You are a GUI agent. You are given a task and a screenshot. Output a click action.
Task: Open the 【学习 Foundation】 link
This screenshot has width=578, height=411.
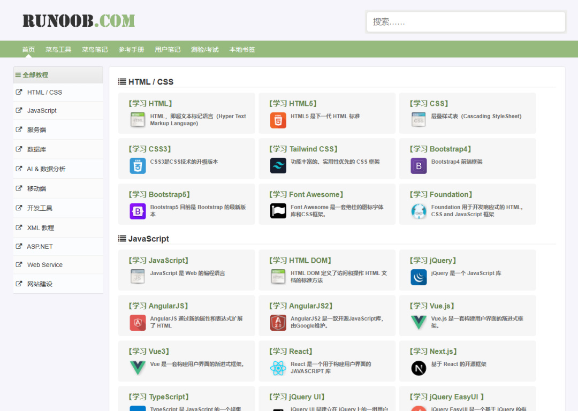tap(440, 194)
